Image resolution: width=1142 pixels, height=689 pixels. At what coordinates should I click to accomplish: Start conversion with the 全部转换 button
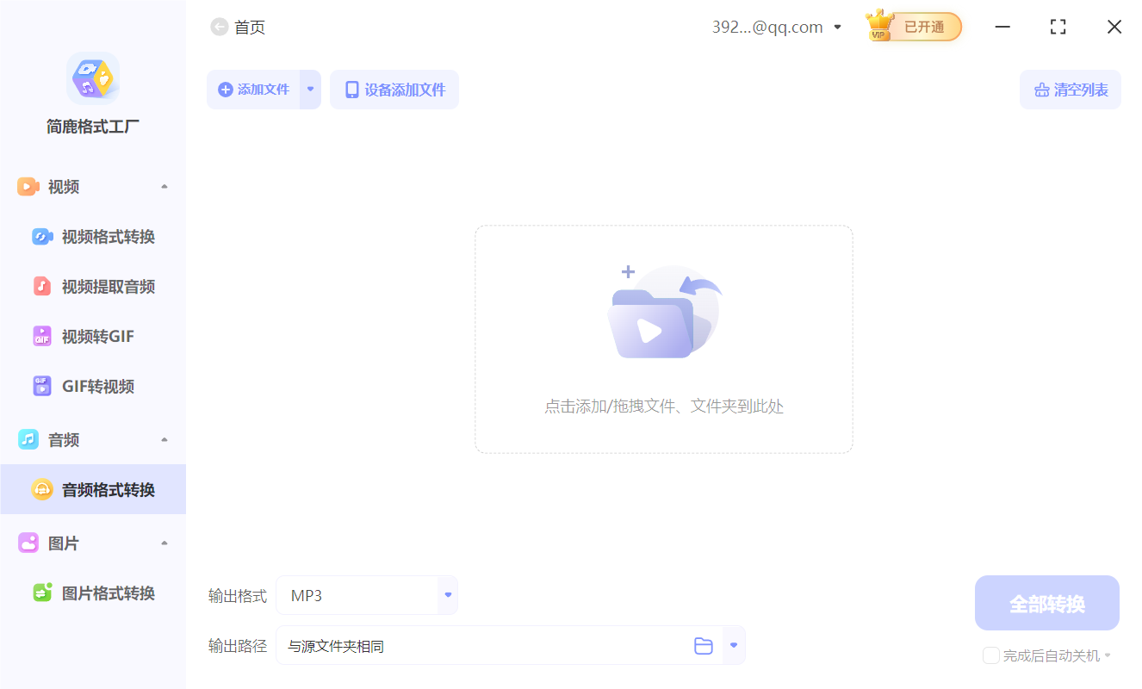(x=1046, y=602)
